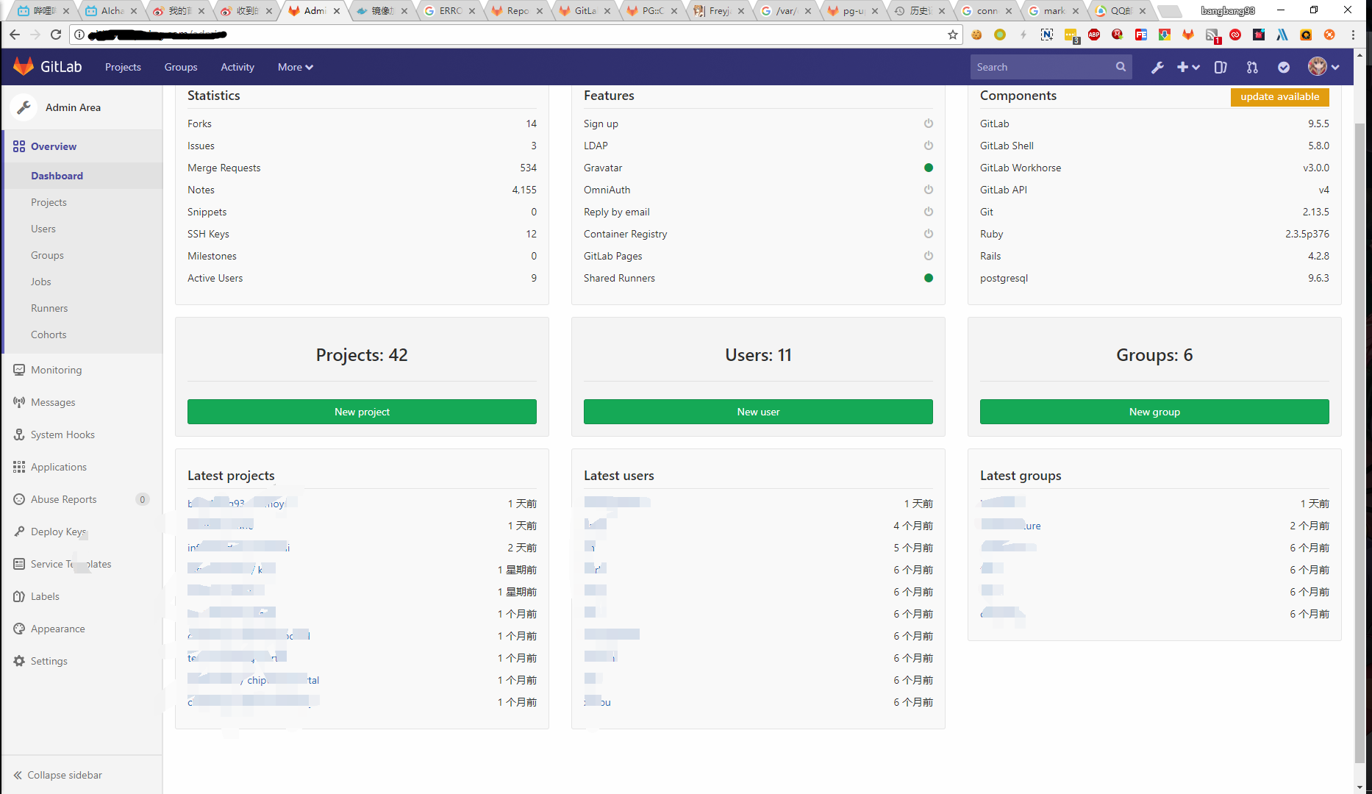Click the Gravatar enabled green indicator

(929, 168)
